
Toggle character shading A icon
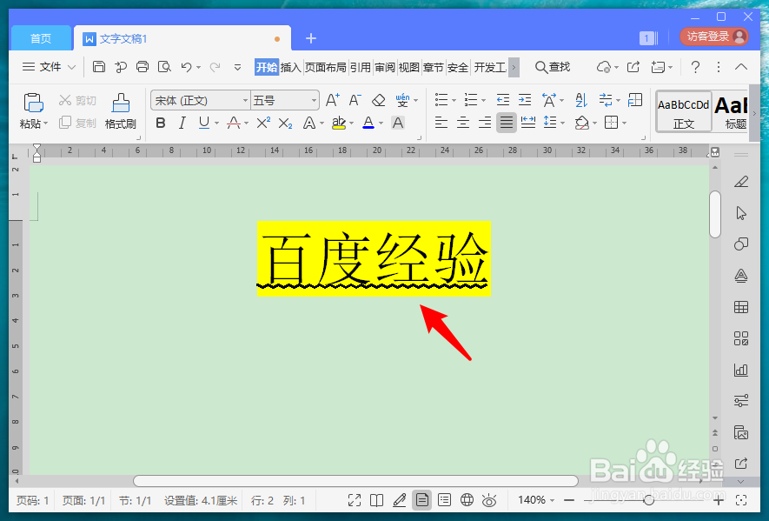398,123
